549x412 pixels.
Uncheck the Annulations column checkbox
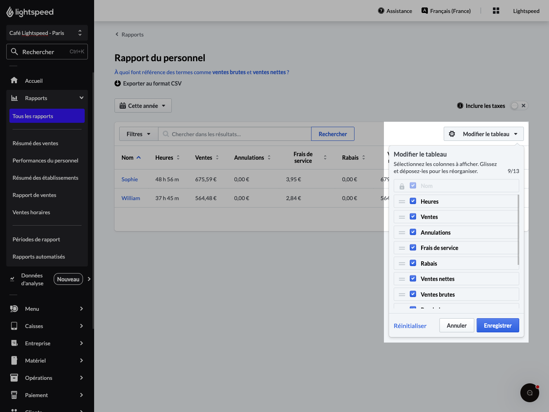413,232
